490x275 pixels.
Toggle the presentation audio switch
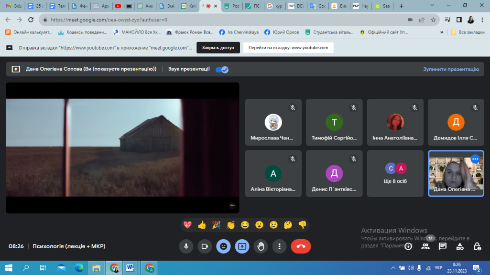[x=222, y=69]
